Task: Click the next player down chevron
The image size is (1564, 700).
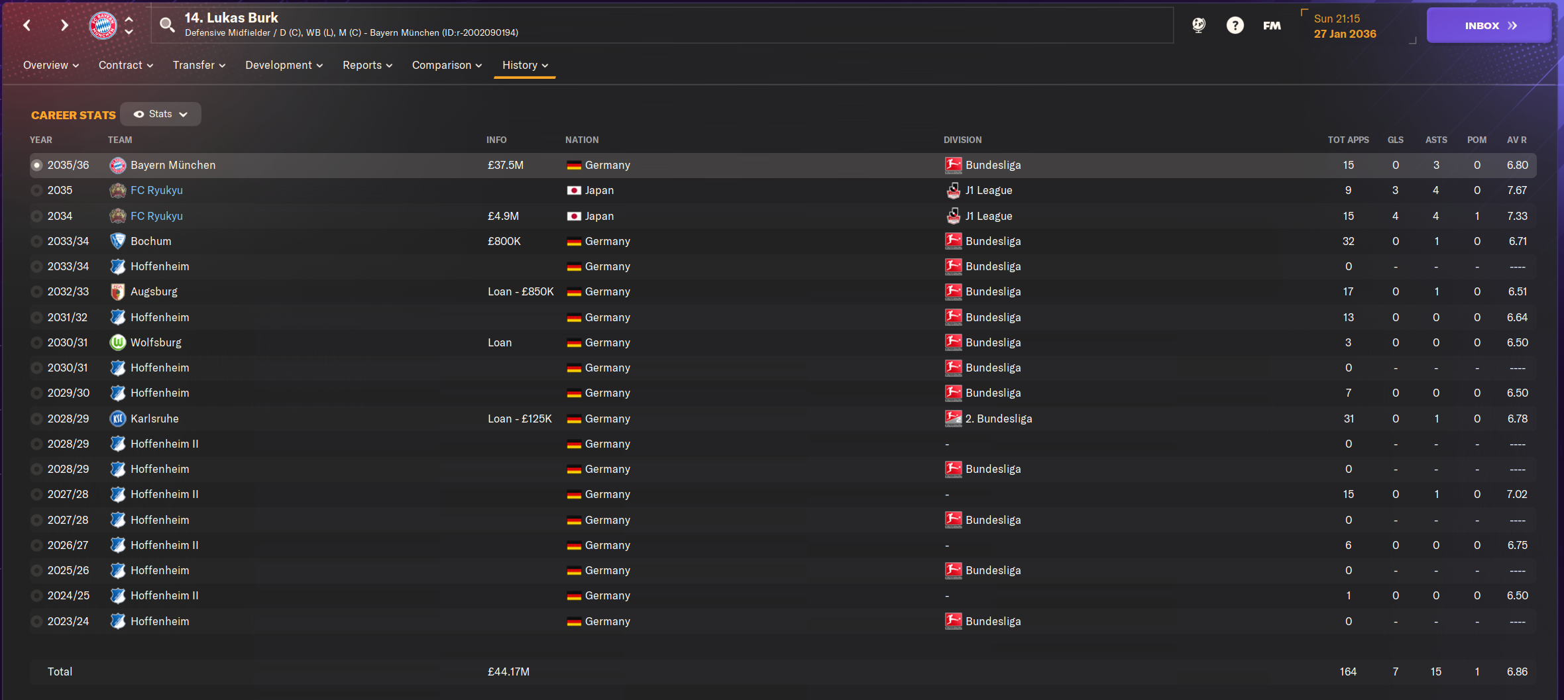Action: (129, 32)
